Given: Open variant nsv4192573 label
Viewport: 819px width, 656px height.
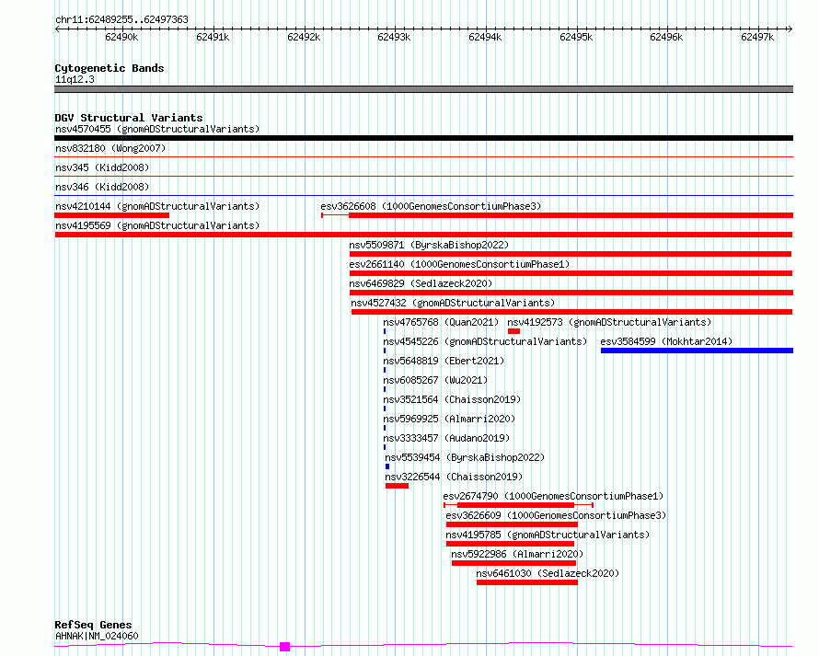Looking at the screenshot, I should tap(609, 322).
